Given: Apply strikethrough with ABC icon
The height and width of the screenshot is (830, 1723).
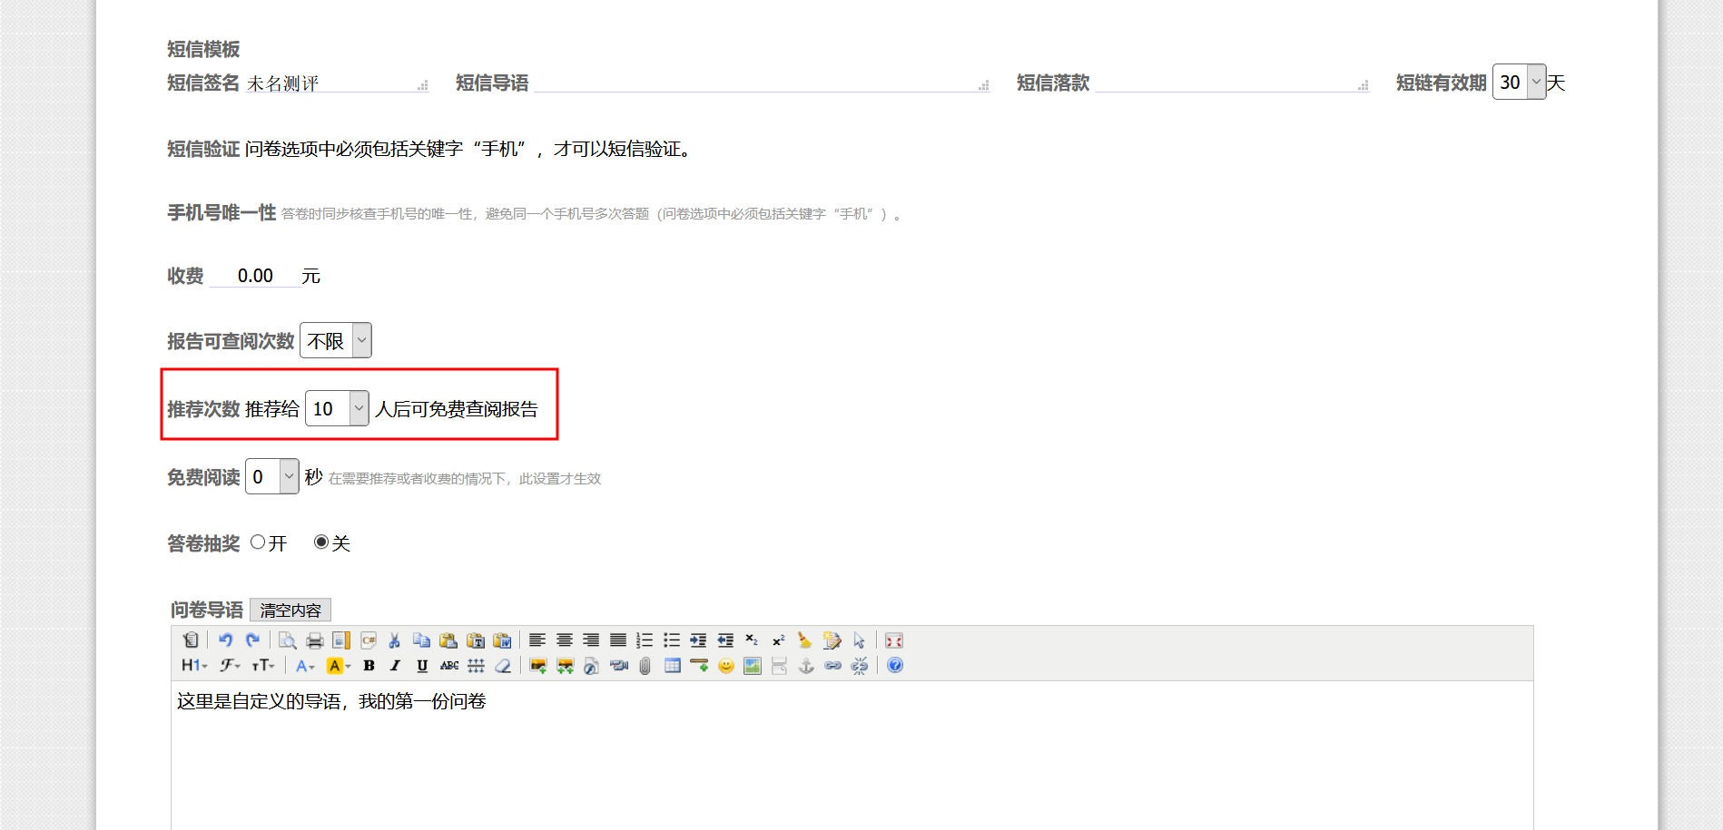Looking at the screenshot, I should click(x=449, y=666).
